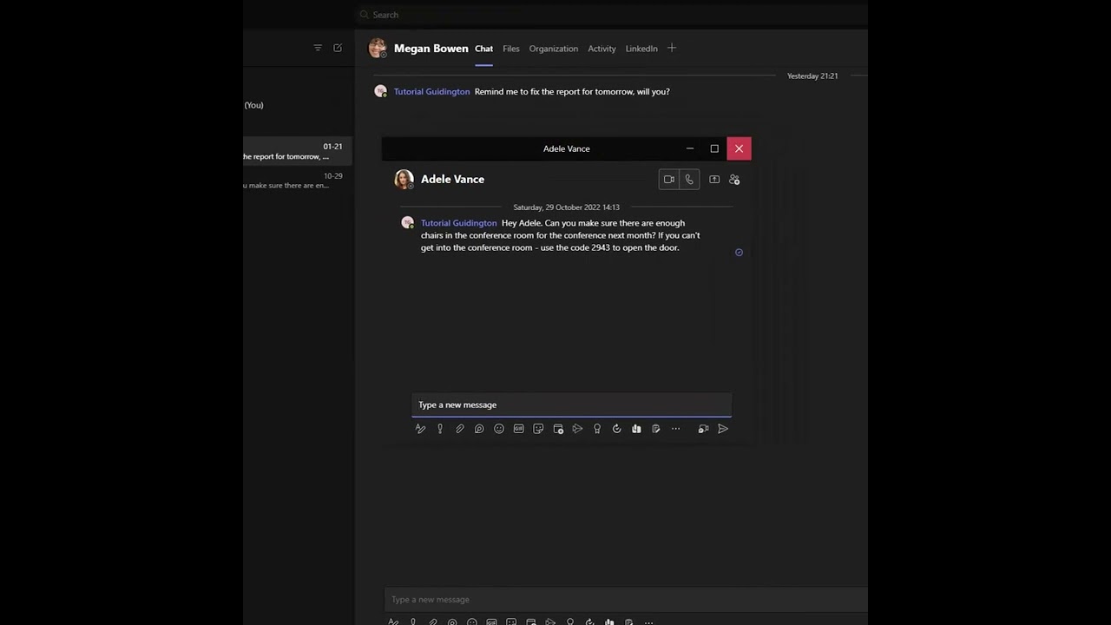
Task: Add people to Adele Vance chat
Action: 734,180
